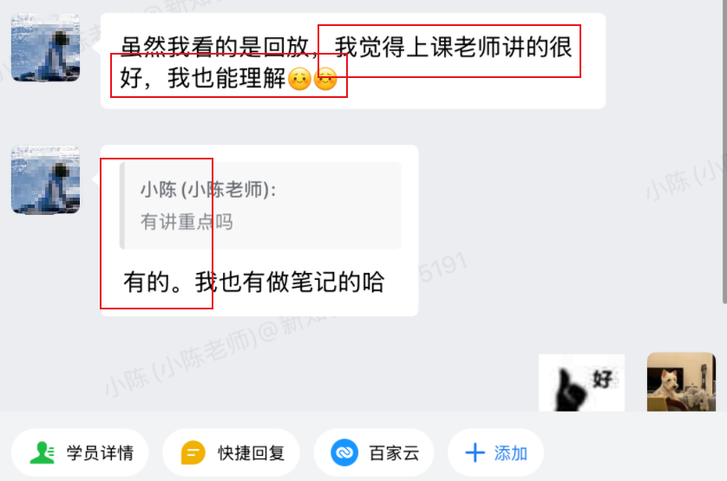Click the quoted sender name 小陈 (小陈老师)
The width and height of the screenshot is (727, 481).
(208, 190)
